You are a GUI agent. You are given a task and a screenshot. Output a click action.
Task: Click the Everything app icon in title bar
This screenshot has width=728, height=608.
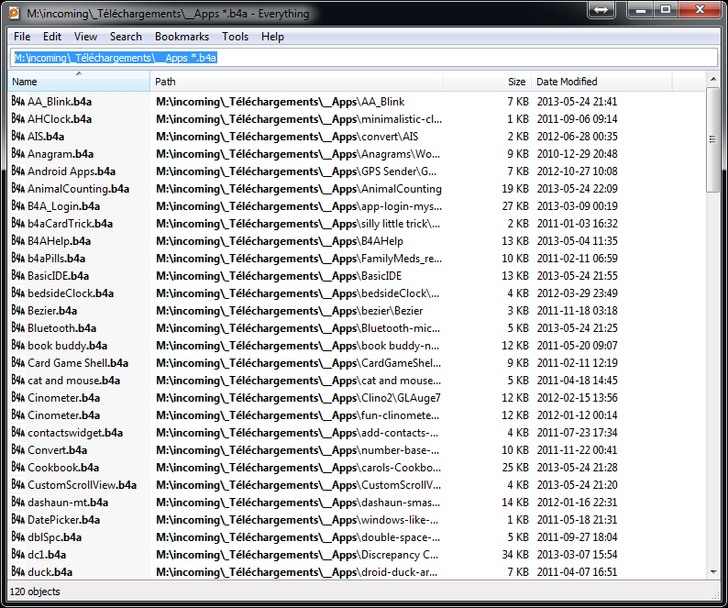click(14, 13)
